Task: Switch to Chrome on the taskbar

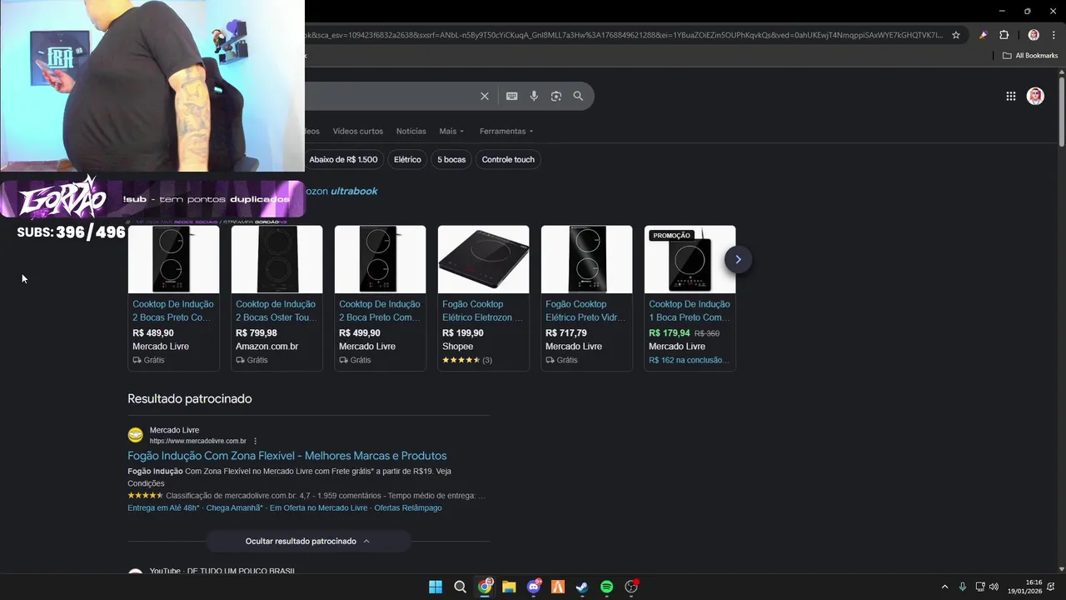Action: [485, 587]
